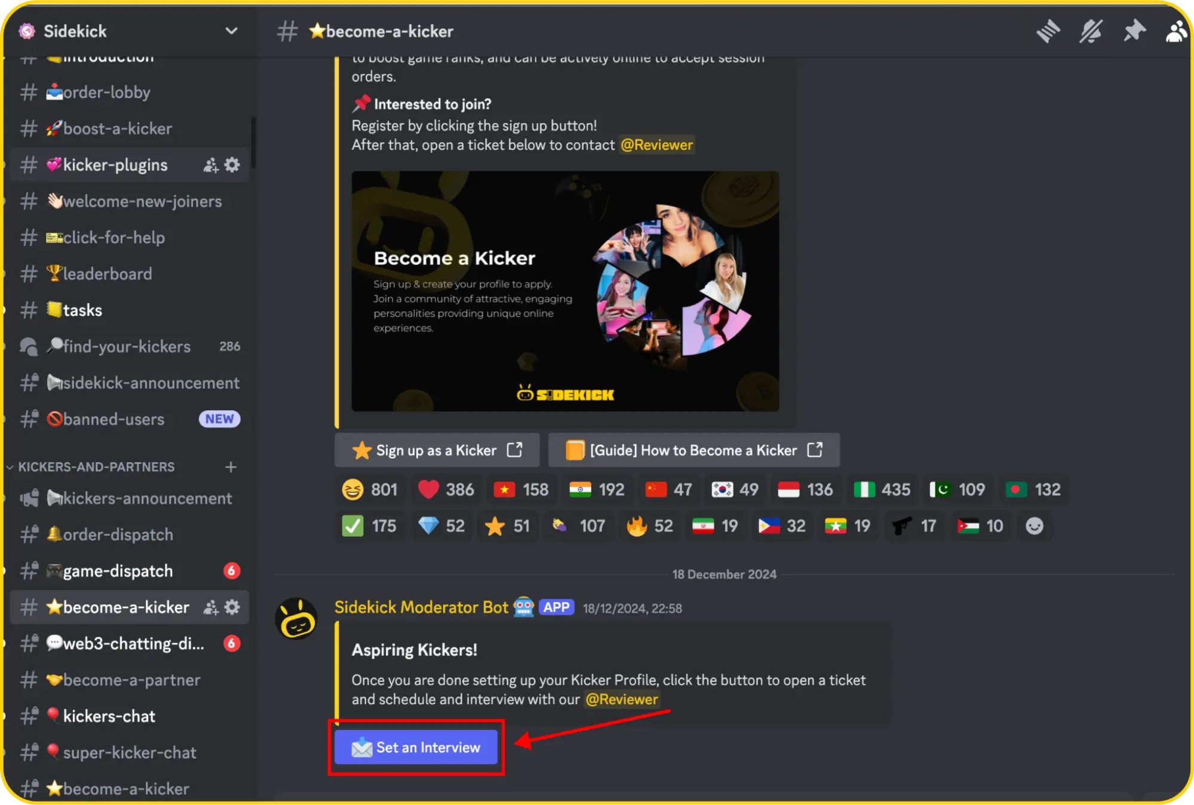1194x805 pixels.
Task: Open the order-dispatch channel
Action: (130, 534)
